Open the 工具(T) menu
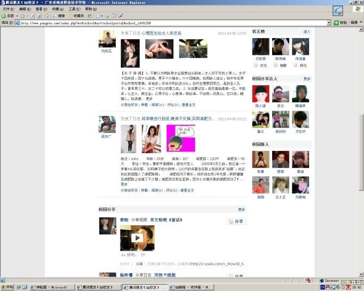 point(74,9)
